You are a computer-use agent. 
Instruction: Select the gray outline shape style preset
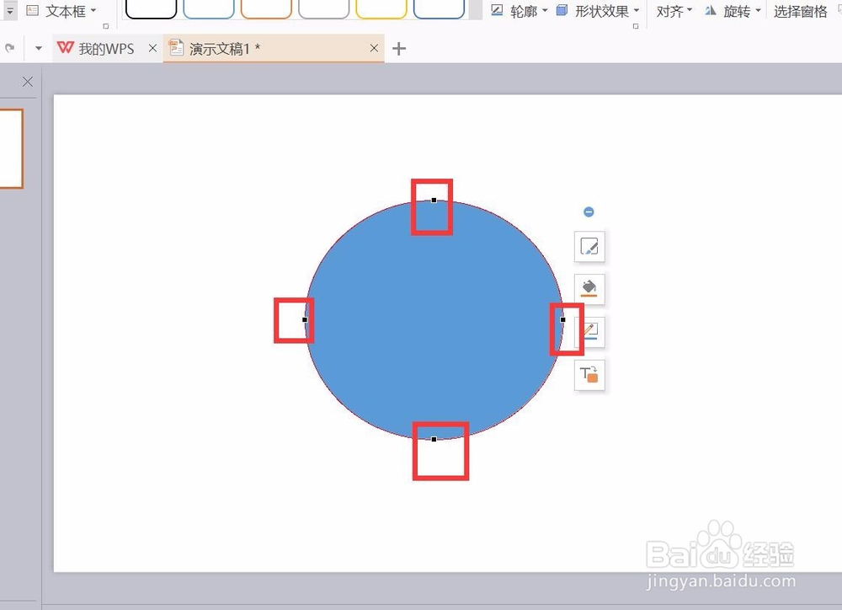(x=324, y=8)
